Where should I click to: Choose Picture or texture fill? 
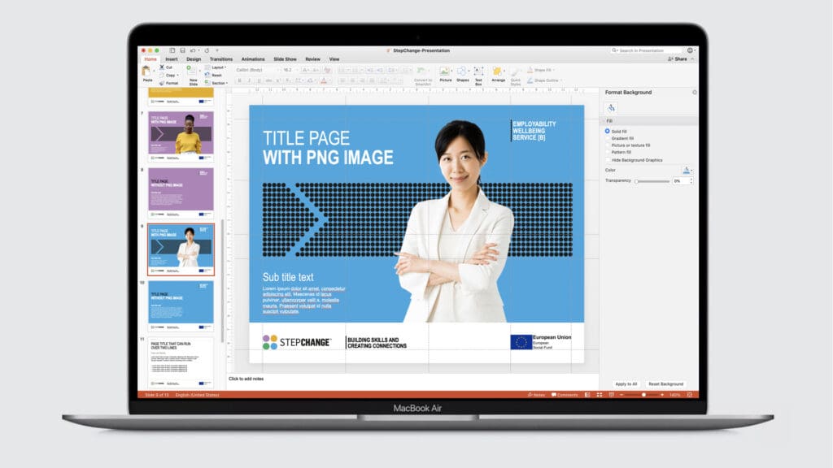click(x=607, y=145)
